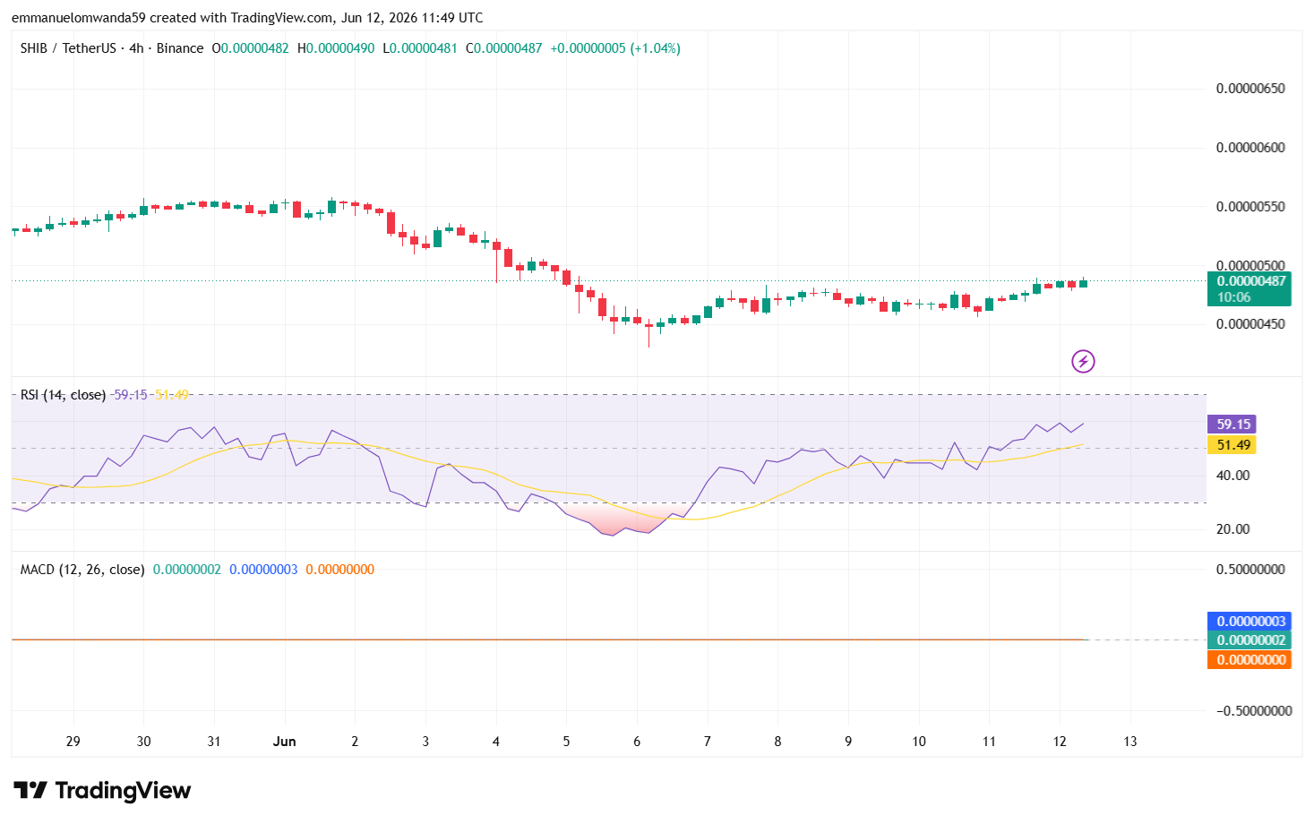Click the Open value O0.00000482

point(250,48)
